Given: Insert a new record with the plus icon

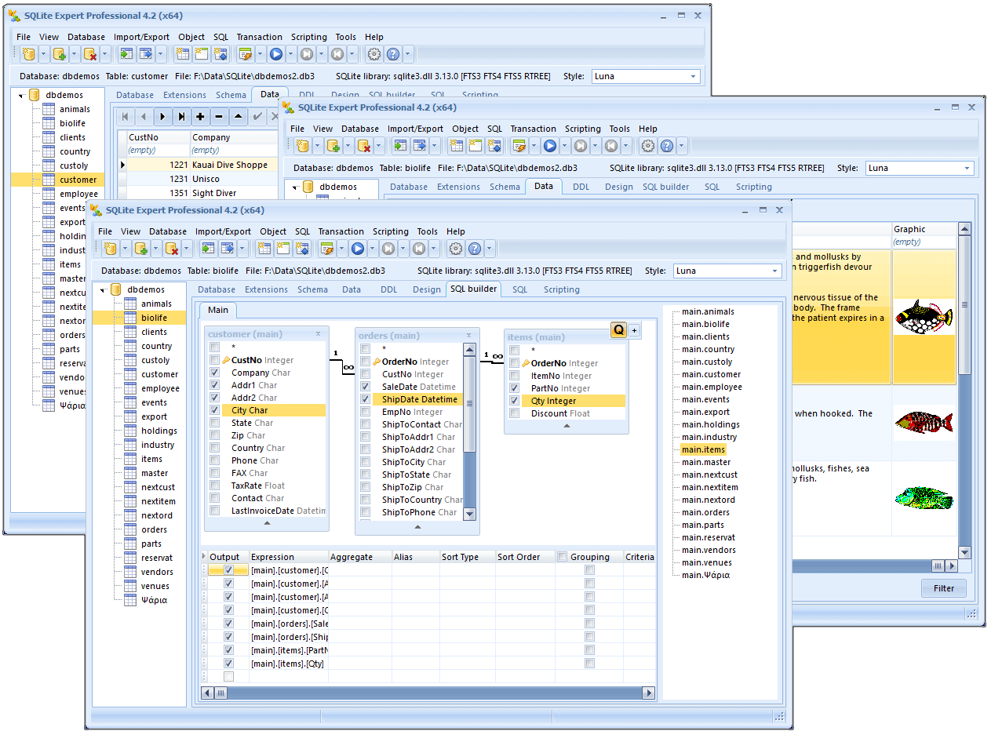Looking at the screenshot, I should [x=199, y=116].
